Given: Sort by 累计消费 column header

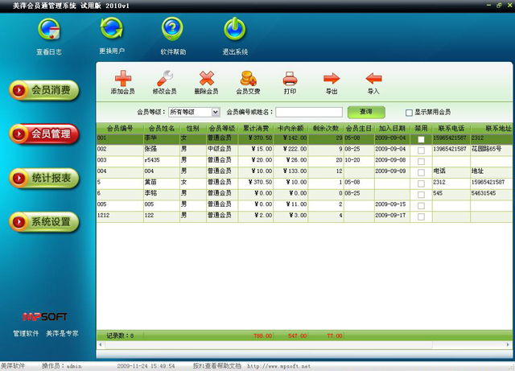Looking at the screenshot, I should point(255,128).
